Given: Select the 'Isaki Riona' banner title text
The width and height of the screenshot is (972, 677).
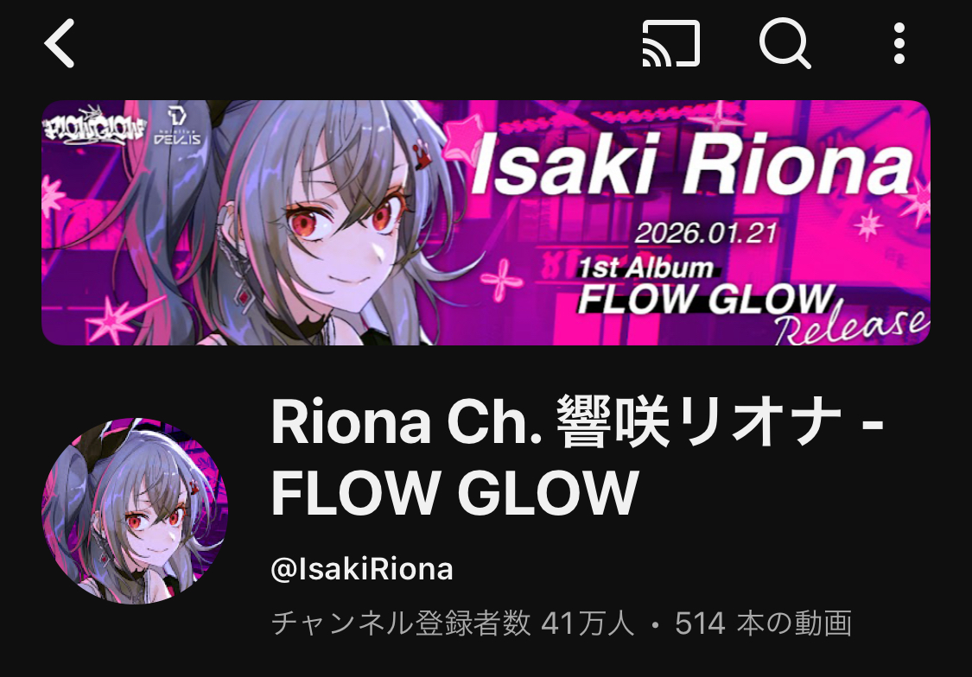Looking at the screenshot, I should [692, 164].
